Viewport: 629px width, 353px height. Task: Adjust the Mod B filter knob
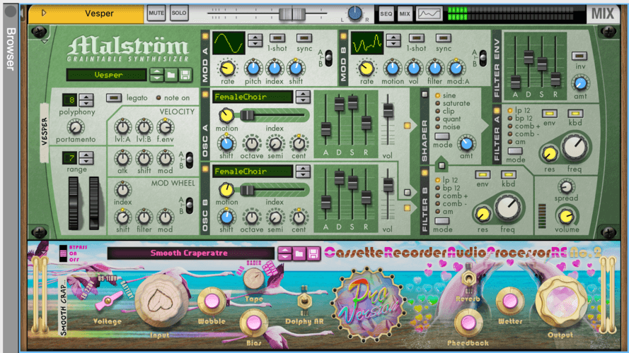click(x=435, y=68)
